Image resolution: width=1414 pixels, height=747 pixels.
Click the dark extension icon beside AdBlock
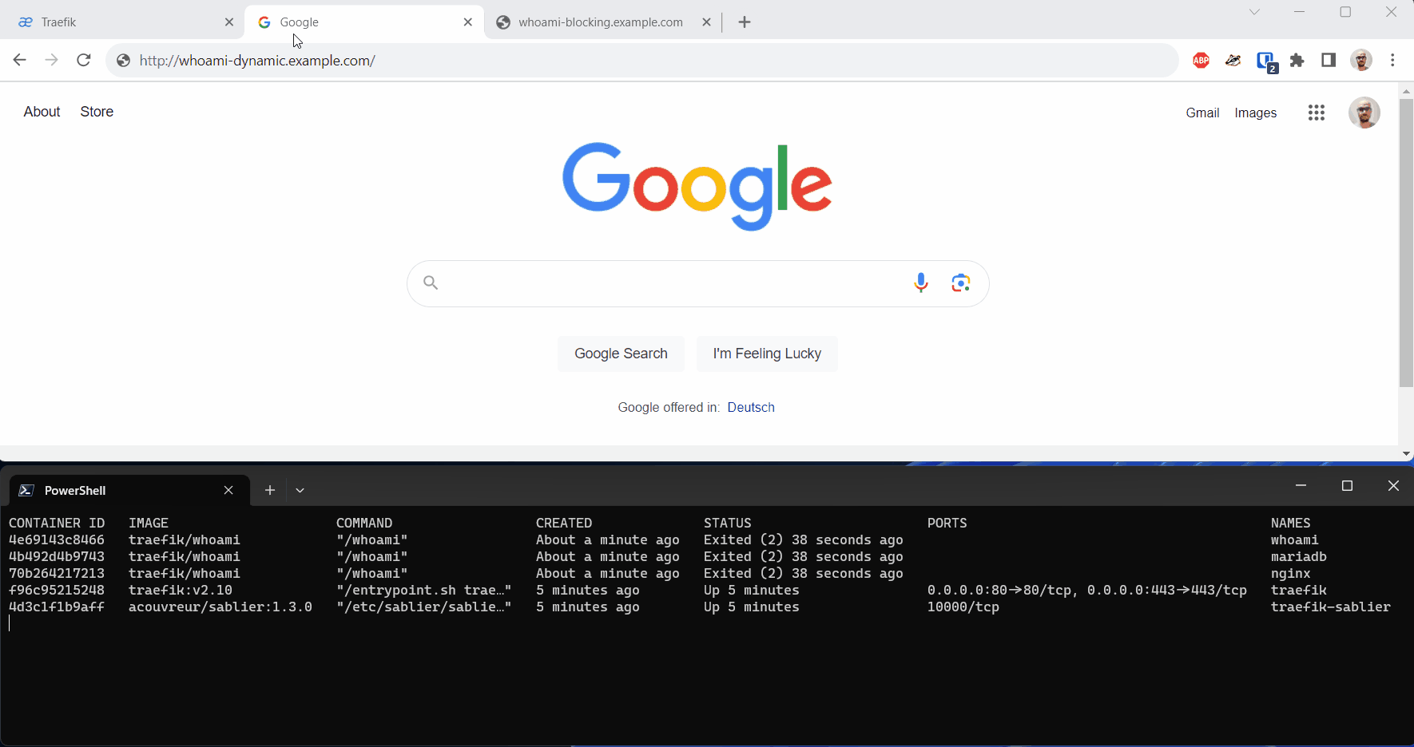click(1233, 60)
